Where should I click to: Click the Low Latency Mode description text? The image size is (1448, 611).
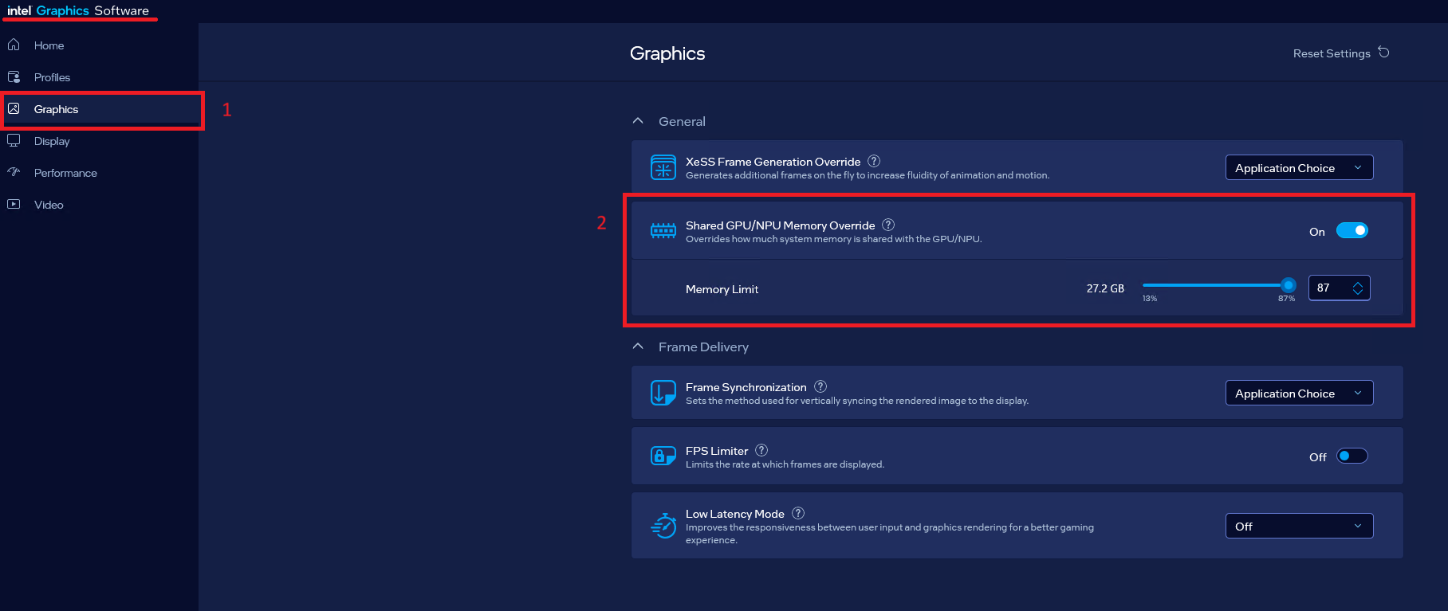point(890,534)
